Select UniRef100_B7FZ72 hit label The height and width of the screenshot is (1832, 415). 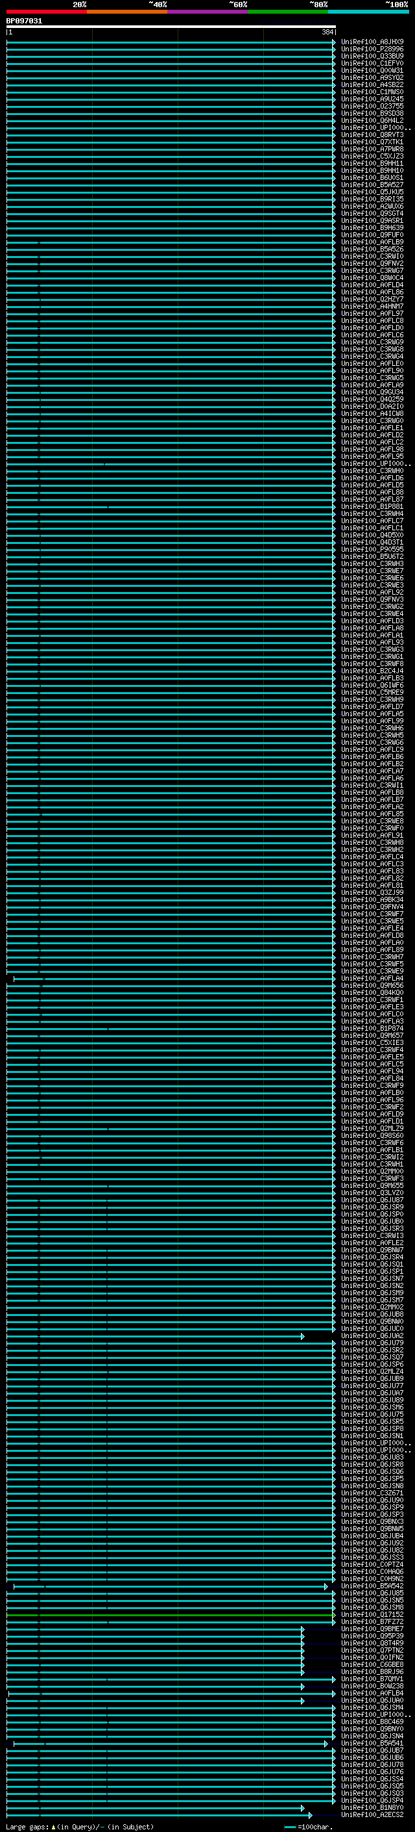(x=372, y=1622)
